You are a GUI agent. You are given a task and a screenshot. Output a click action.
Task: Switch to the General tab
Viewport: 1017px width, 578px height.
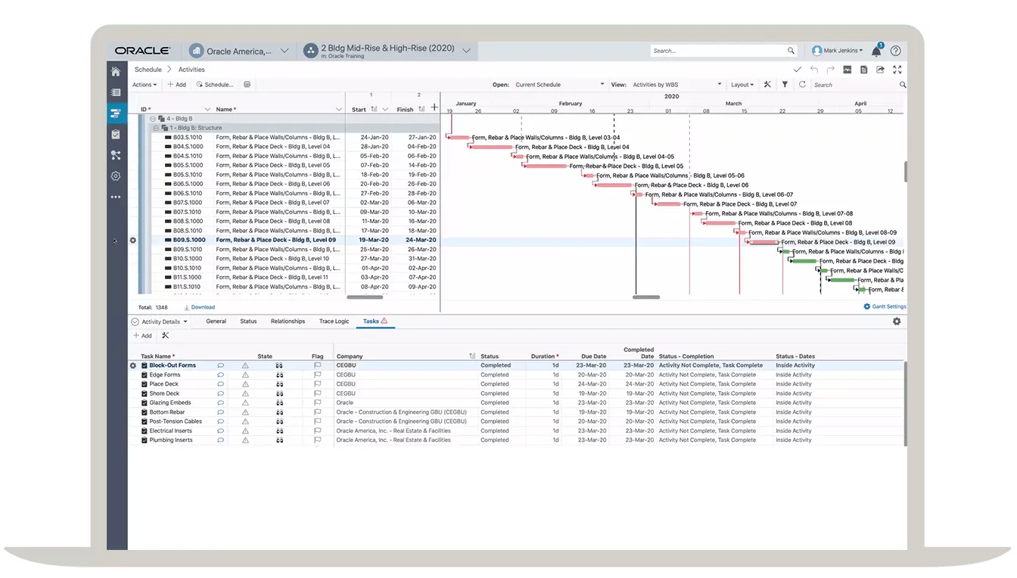pyautogui.click(x=216, y=322)
